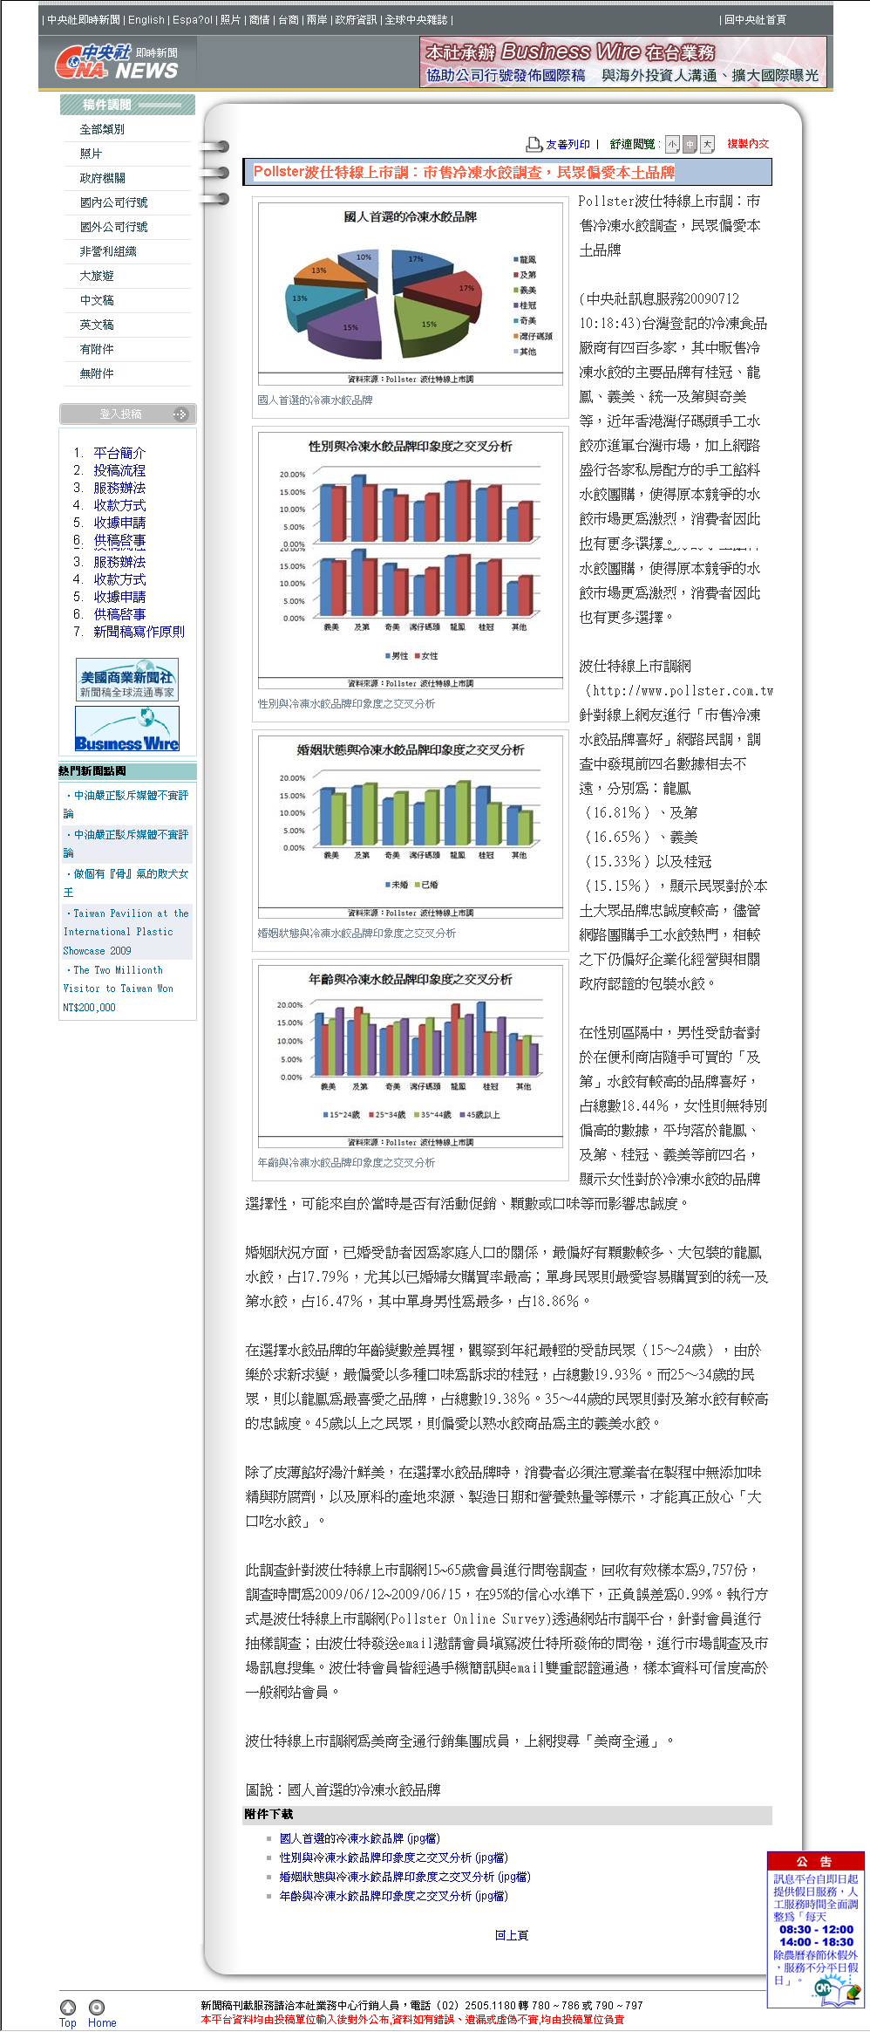
Task: Click the printer icon beside 友善列印
Action: [x=534, y=144]
